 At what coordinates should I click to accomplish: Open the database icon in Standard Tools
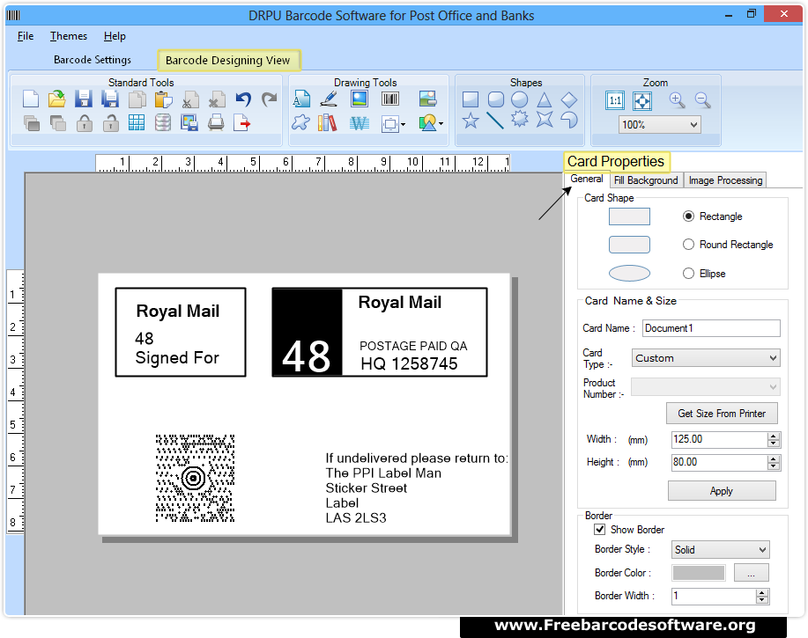tap(163, 123)
